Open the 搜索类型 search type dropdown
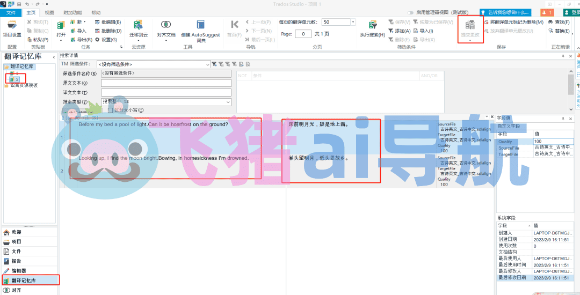Image resolution: width=580 pixels, height=295 pixels. pos(228,102)
